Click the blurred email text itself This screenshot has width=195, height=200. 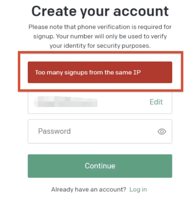tap(66, 102)
